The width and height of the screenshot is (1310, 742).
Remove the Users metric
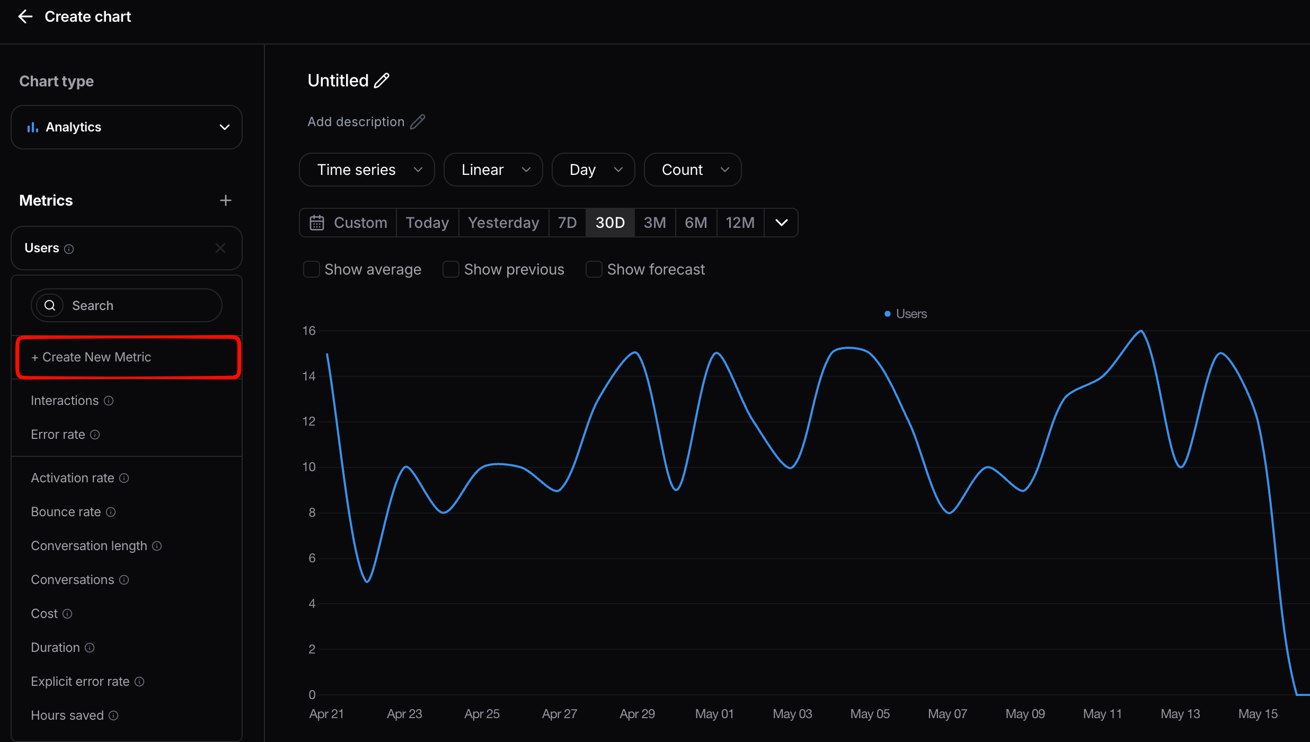point(220,248)
